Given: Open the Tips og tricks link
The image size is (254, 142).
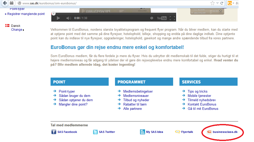Looking at the screenshot, I should pos(197,92).
